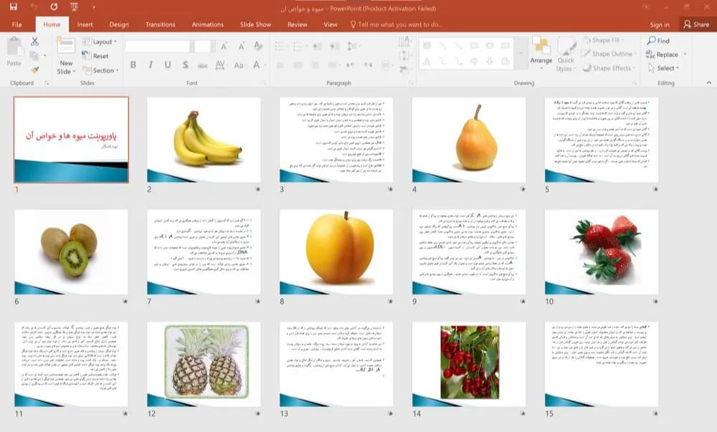Screen dimensions: 717x432
Task: Click the Reset slide icon
Action: tap(87, 56)
